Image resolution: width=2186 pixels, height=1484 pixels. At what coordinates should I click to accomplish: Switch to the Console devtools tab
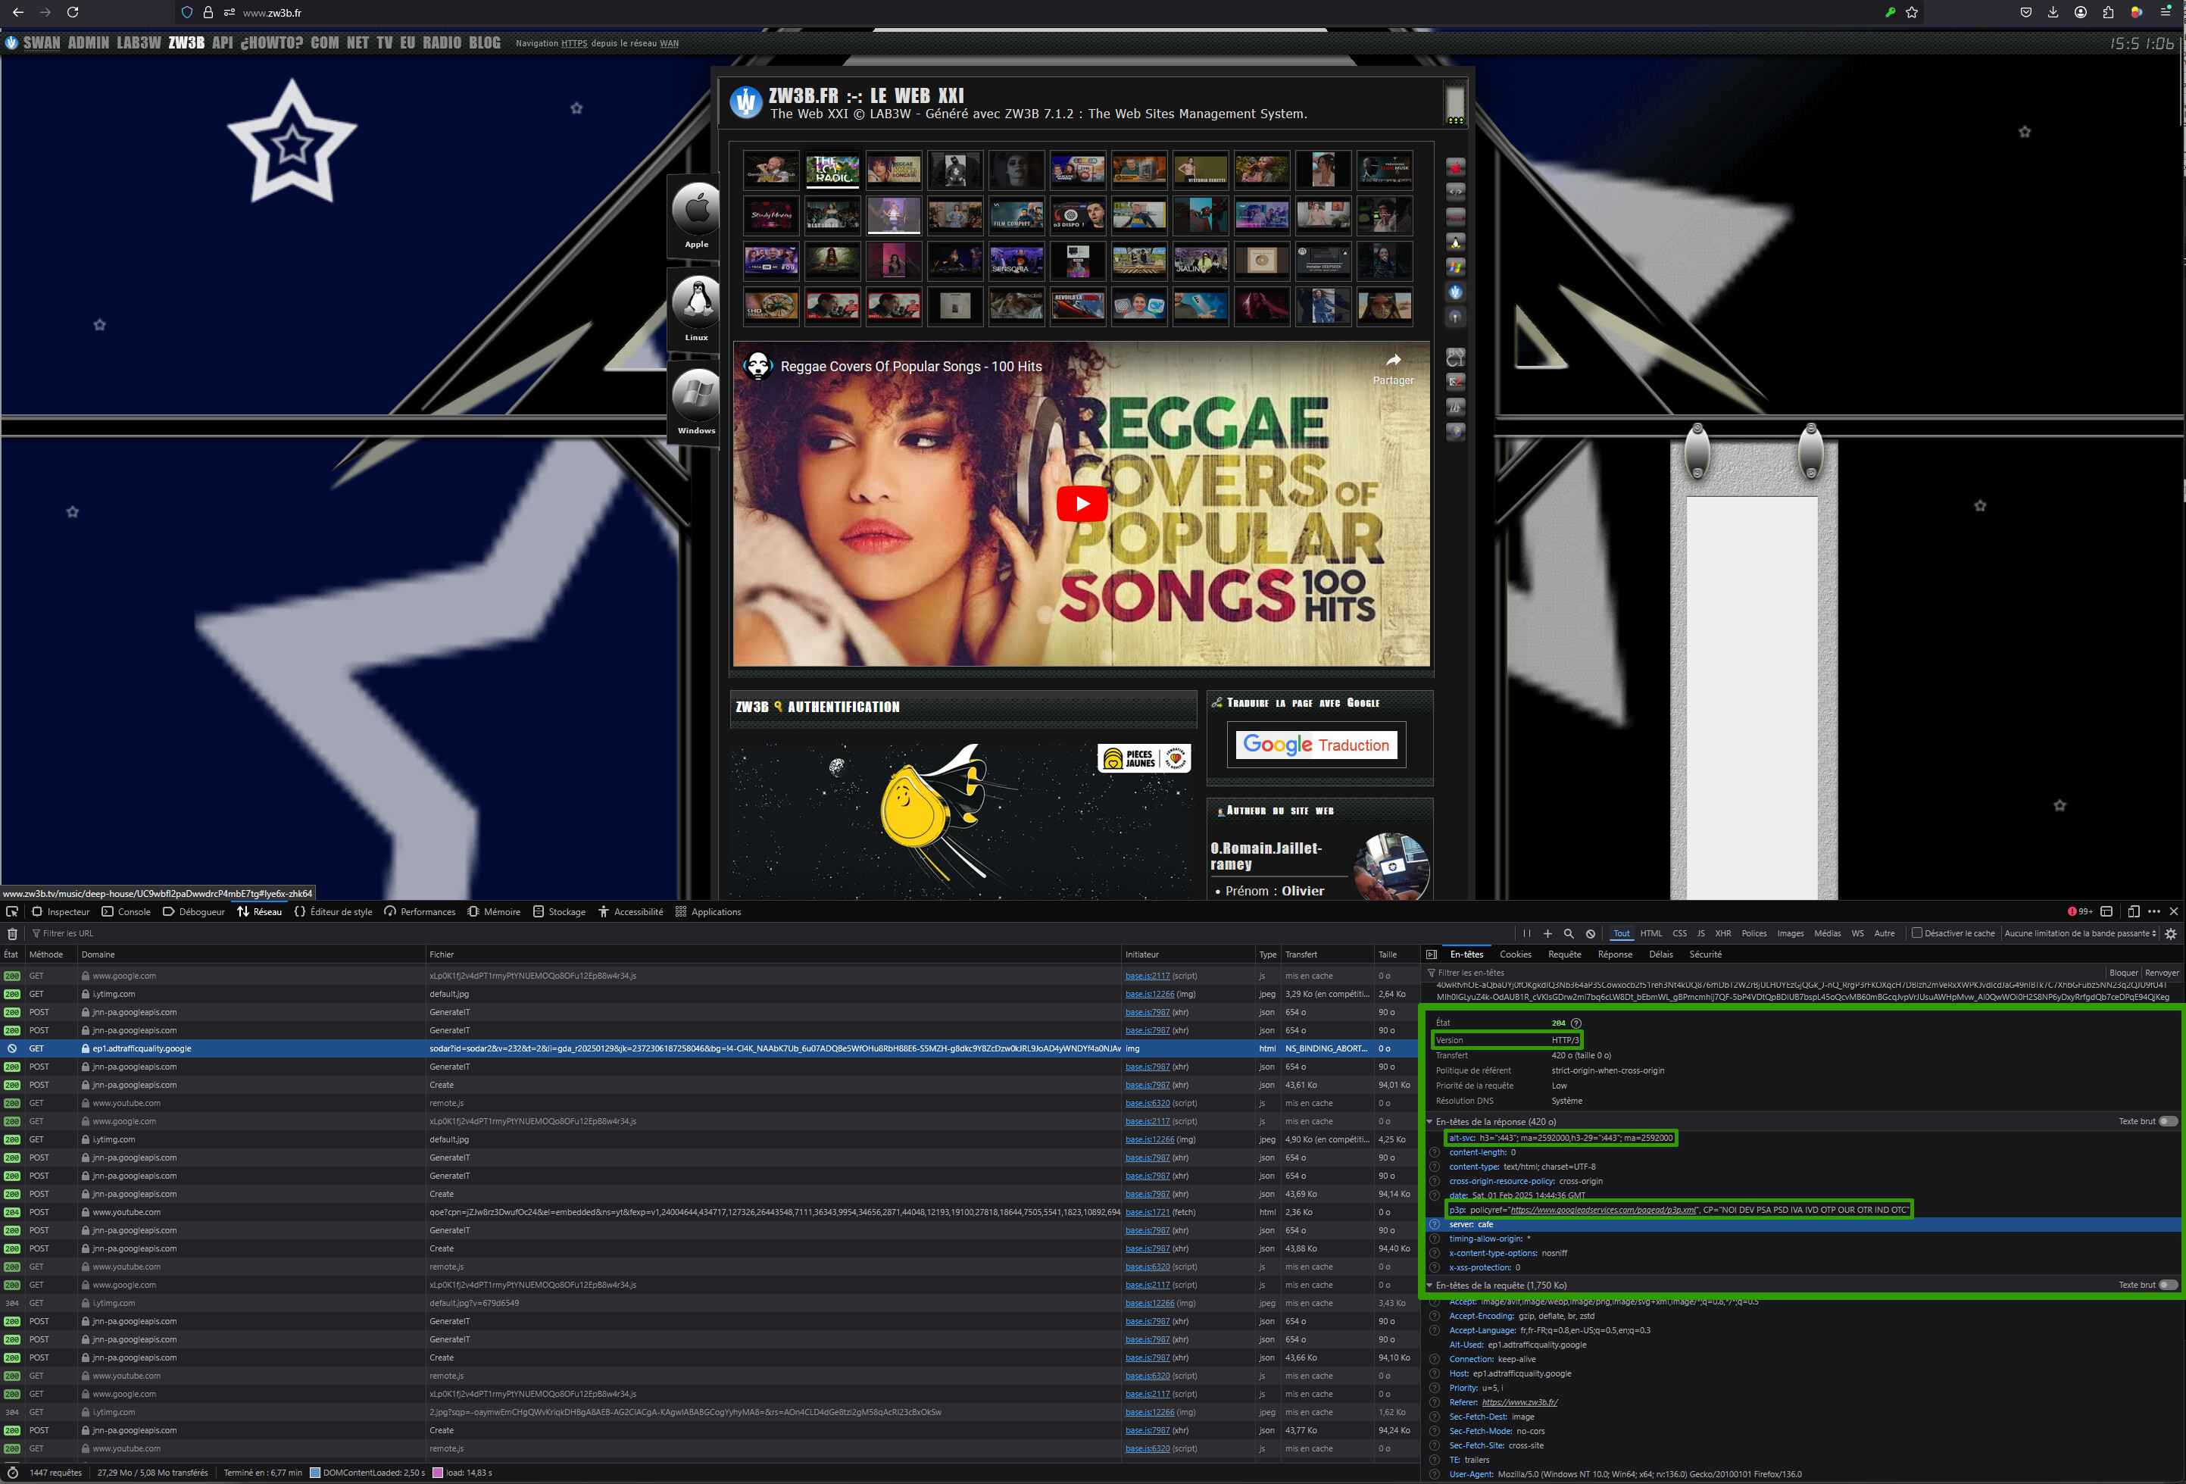[126, 911]
